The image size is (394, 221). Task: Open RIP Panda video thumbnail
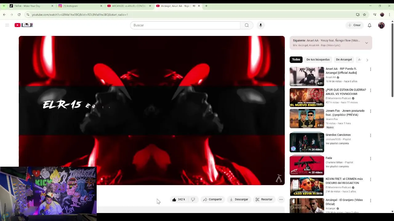[x=307, y=76]
